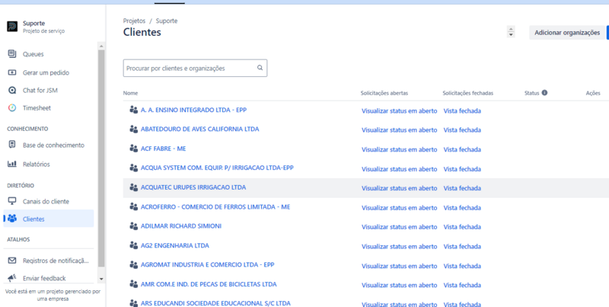Click the Gerar um pedido icon
The image size is (609, 307).
coord(12,72)
